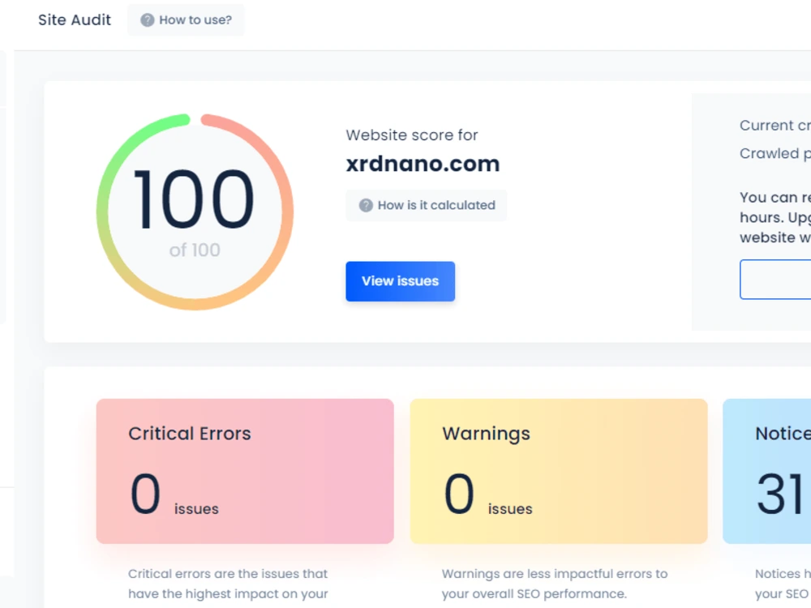Image resolution: width=811 pixels, height=608 pixels.
Task: Click the Website score for label
Action: pyautogui.click(x=412, y=135)
